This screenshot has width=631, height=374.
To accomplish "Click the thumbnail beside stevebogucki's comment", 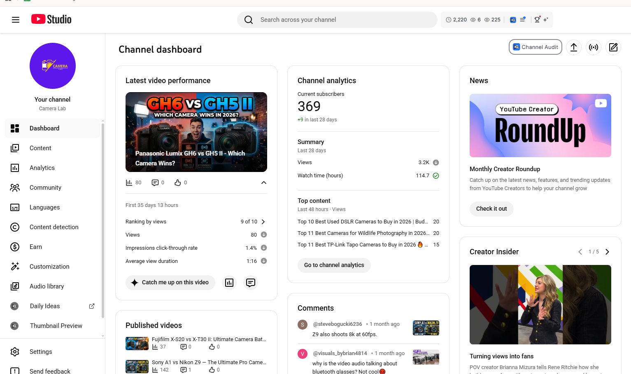I will (426, 328).
